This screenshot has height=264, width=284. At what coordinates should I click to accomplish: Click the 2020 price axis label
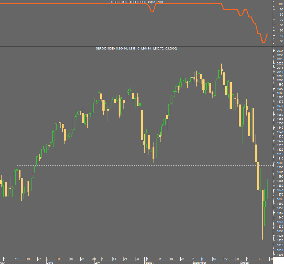coord(280,63)
